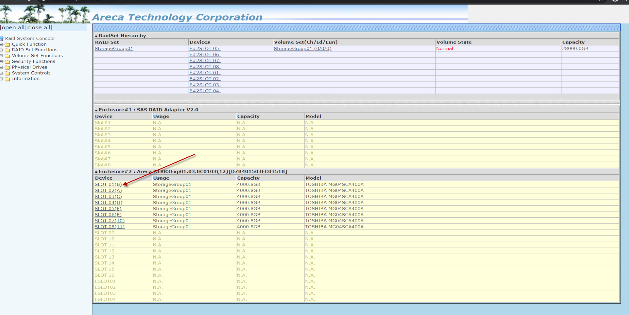This screenshot has width=629, height=315.
Task: Open the Information label in sidebar
Action: (25, 78)
